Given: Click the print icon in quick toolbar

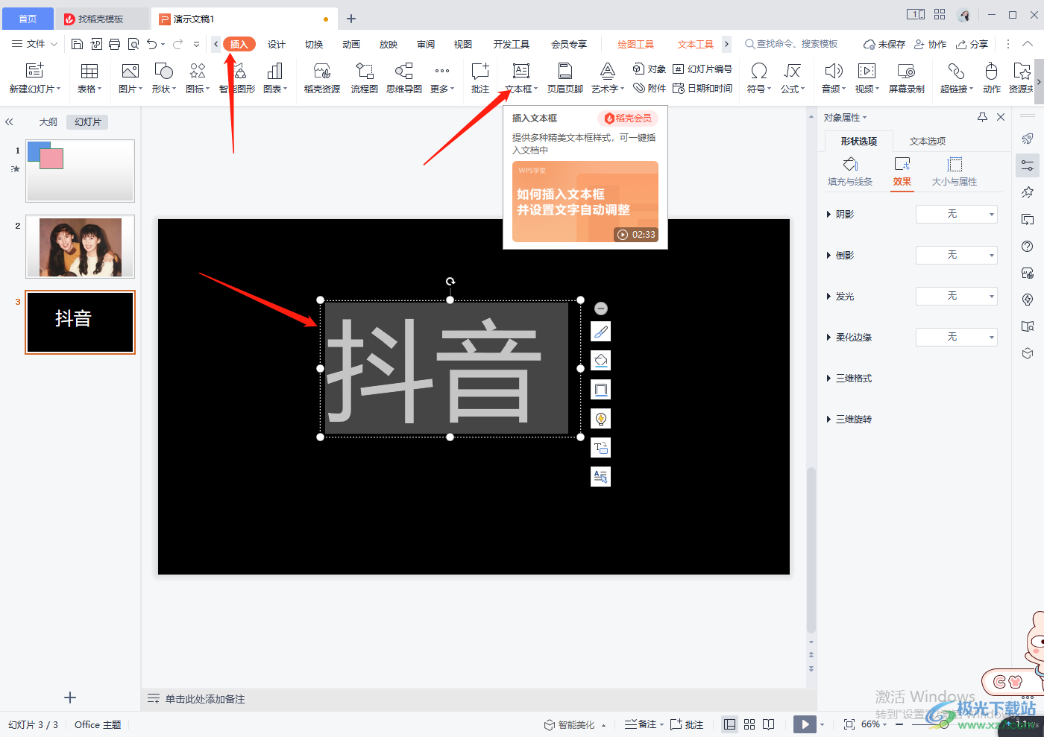Looking at the screenshot, I should pos(114,44).
